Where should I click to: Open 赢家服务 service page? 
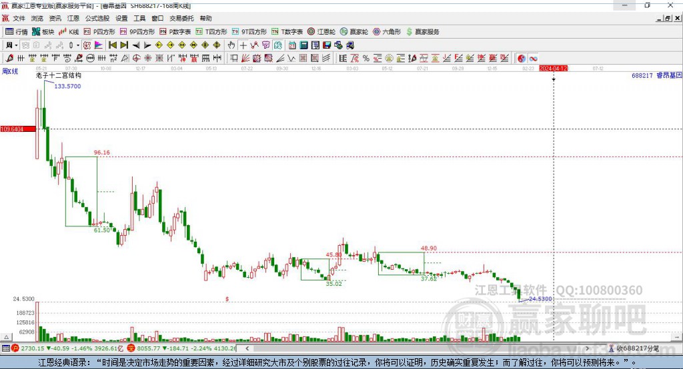coord(422,32)
